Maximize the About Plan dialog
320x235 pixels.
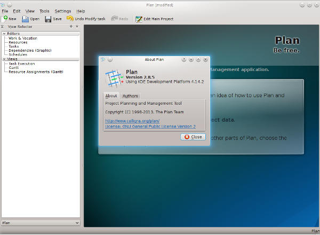[x=198, y=59]
